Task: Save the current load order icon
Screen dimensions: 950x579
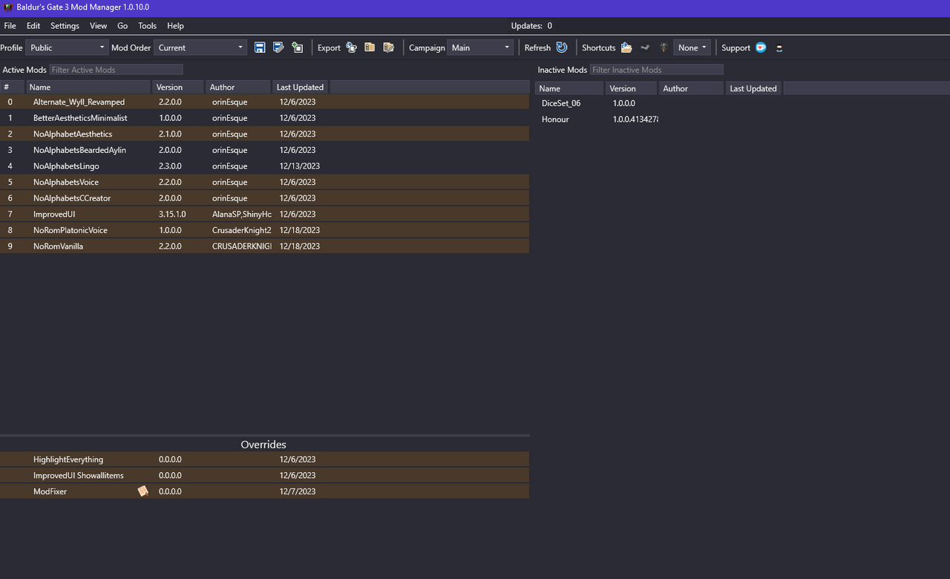Action: coord(260,48)
